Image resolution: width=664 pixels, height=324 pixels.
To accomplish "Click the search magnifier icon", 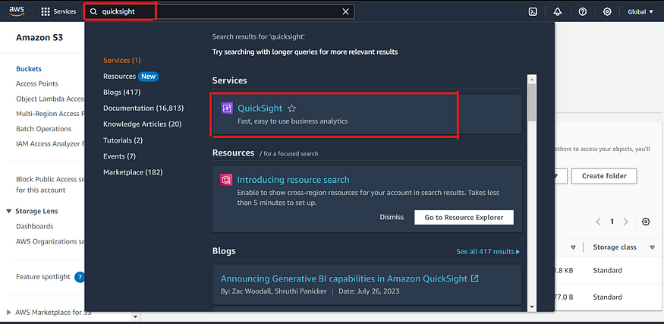I will (x=93, y=12).
